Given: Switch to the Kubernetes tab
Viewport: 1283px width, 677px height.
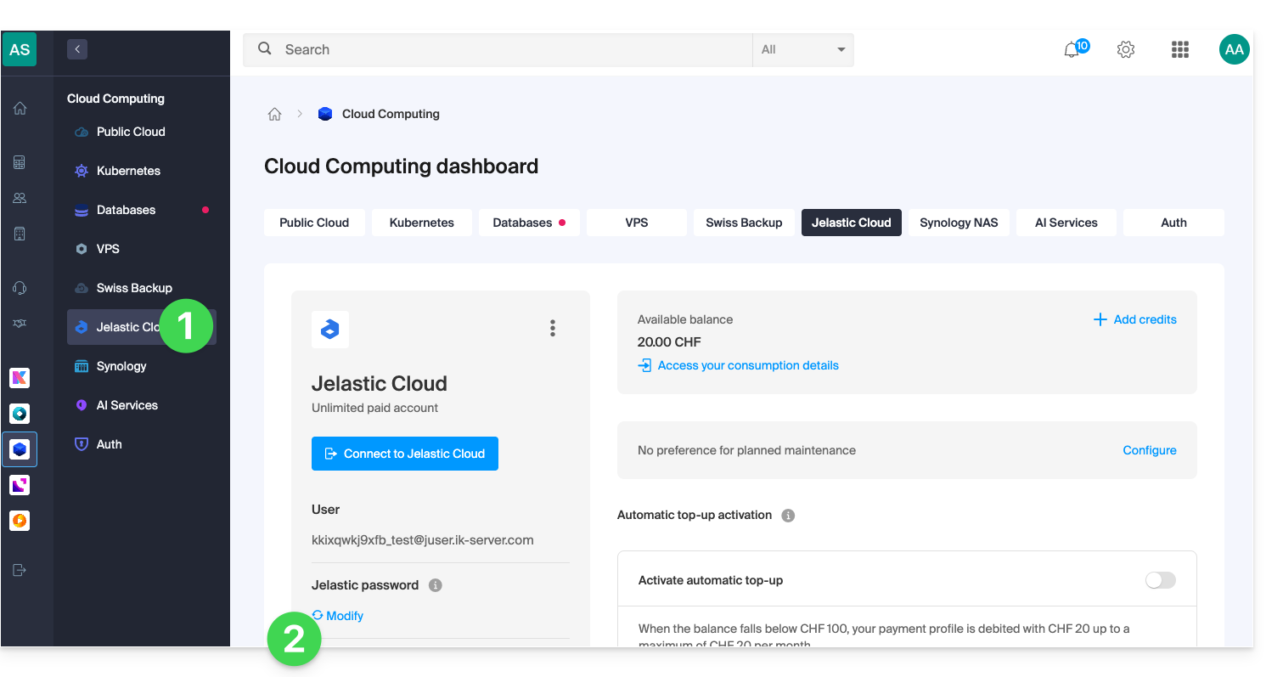Looking at the screenshot, I should tap(422, 223).
